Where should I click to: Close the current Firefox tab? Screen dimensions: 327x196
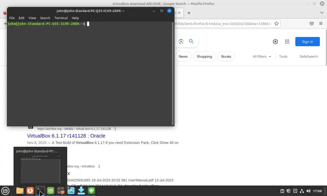[179, 13]
